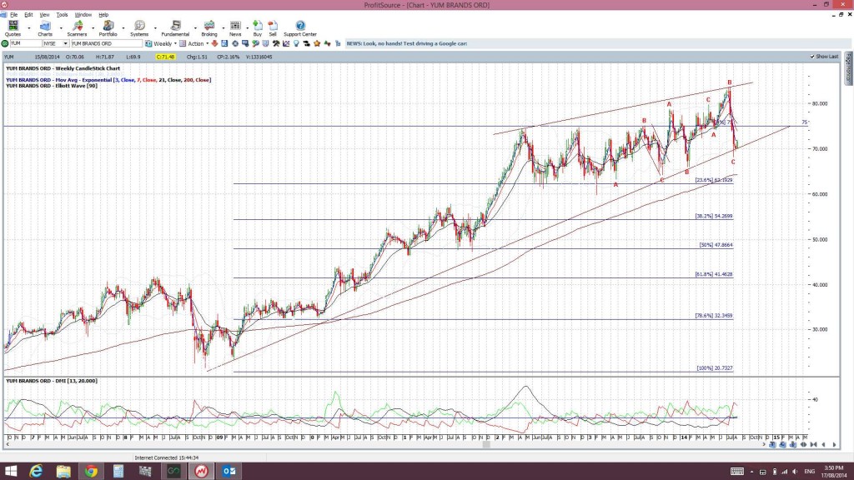Image resolution: width=854 pixels, height=480 pixels.
Task: Click the Sell order icon
Action: [273, 28]
